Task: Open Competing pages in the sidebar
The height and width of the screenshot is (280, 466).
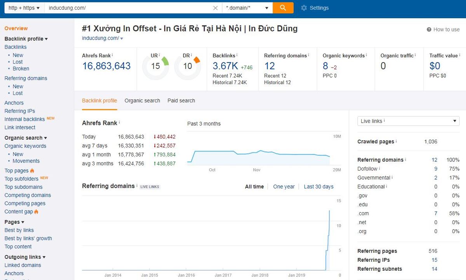Action: coord(25,203)
